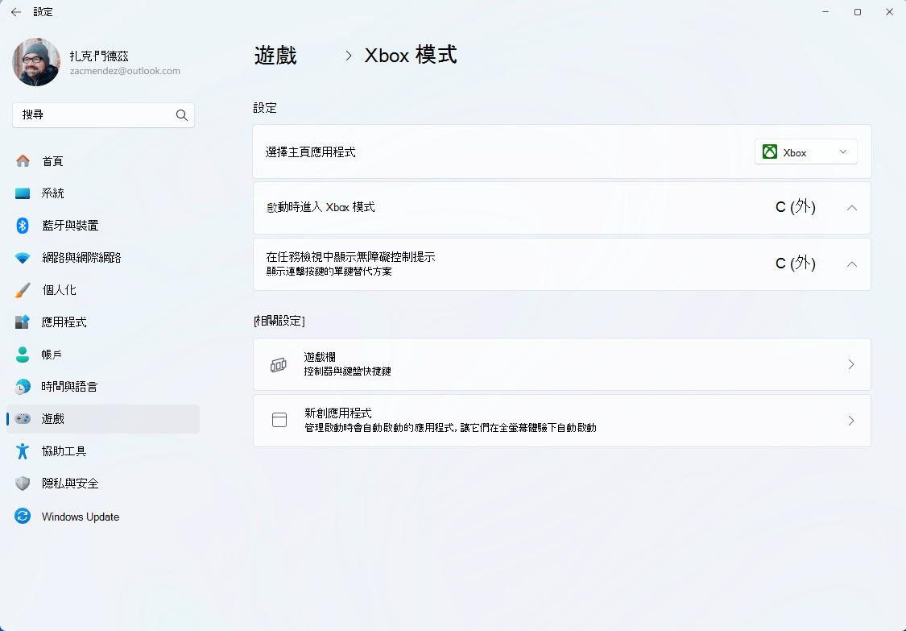Open Windows Update page
The image size is (906, 631).
pyautogui.click(x=103, y=517)
